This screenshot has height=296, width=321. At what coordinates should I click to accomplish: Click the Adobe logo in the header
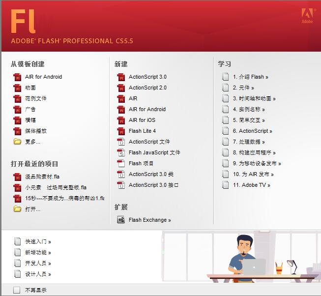click(307, 16)
